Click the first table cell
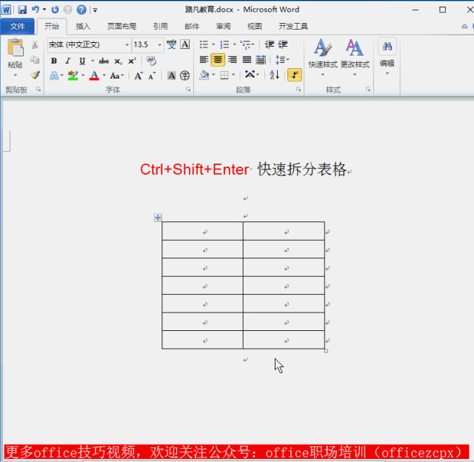 pos(202,231)
